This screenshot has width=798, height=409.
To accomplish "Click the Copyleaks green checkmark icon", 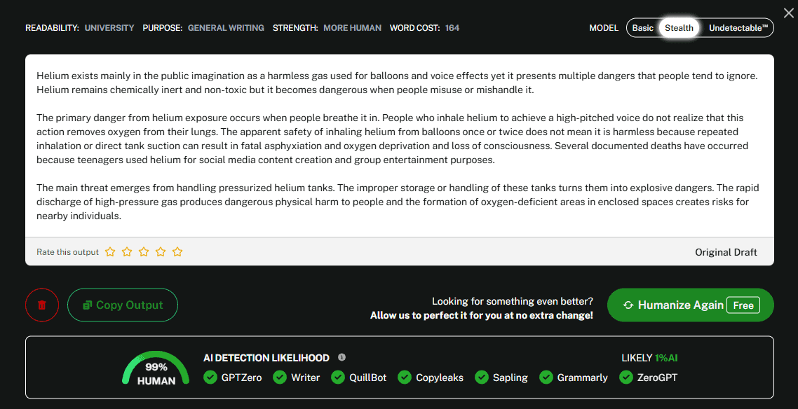I will [x=405, y=377].
